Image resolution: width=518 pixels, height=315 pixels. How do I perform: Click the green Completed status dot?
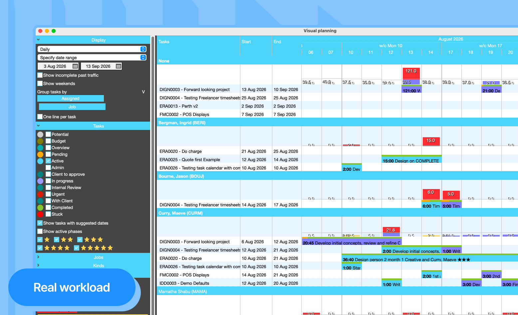(40, 208)
